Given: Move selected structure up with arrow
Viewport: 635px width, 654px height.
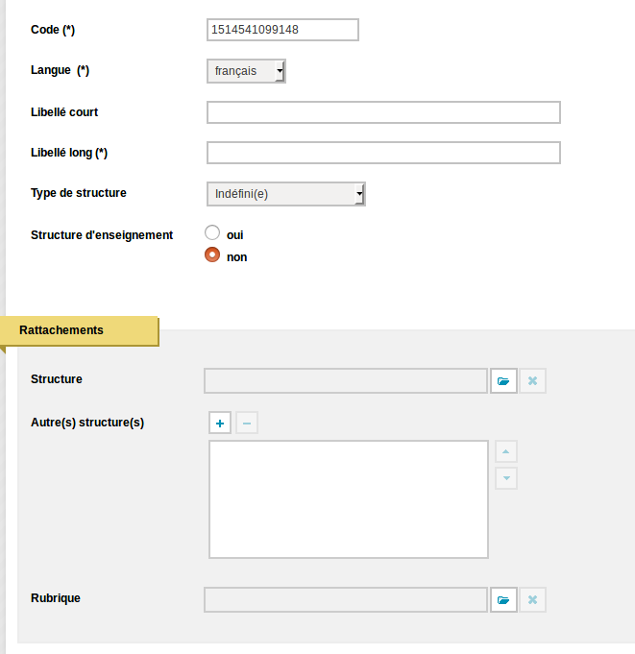Looking at the screenshot, I should pyautogui.click(x=506, y=451).
